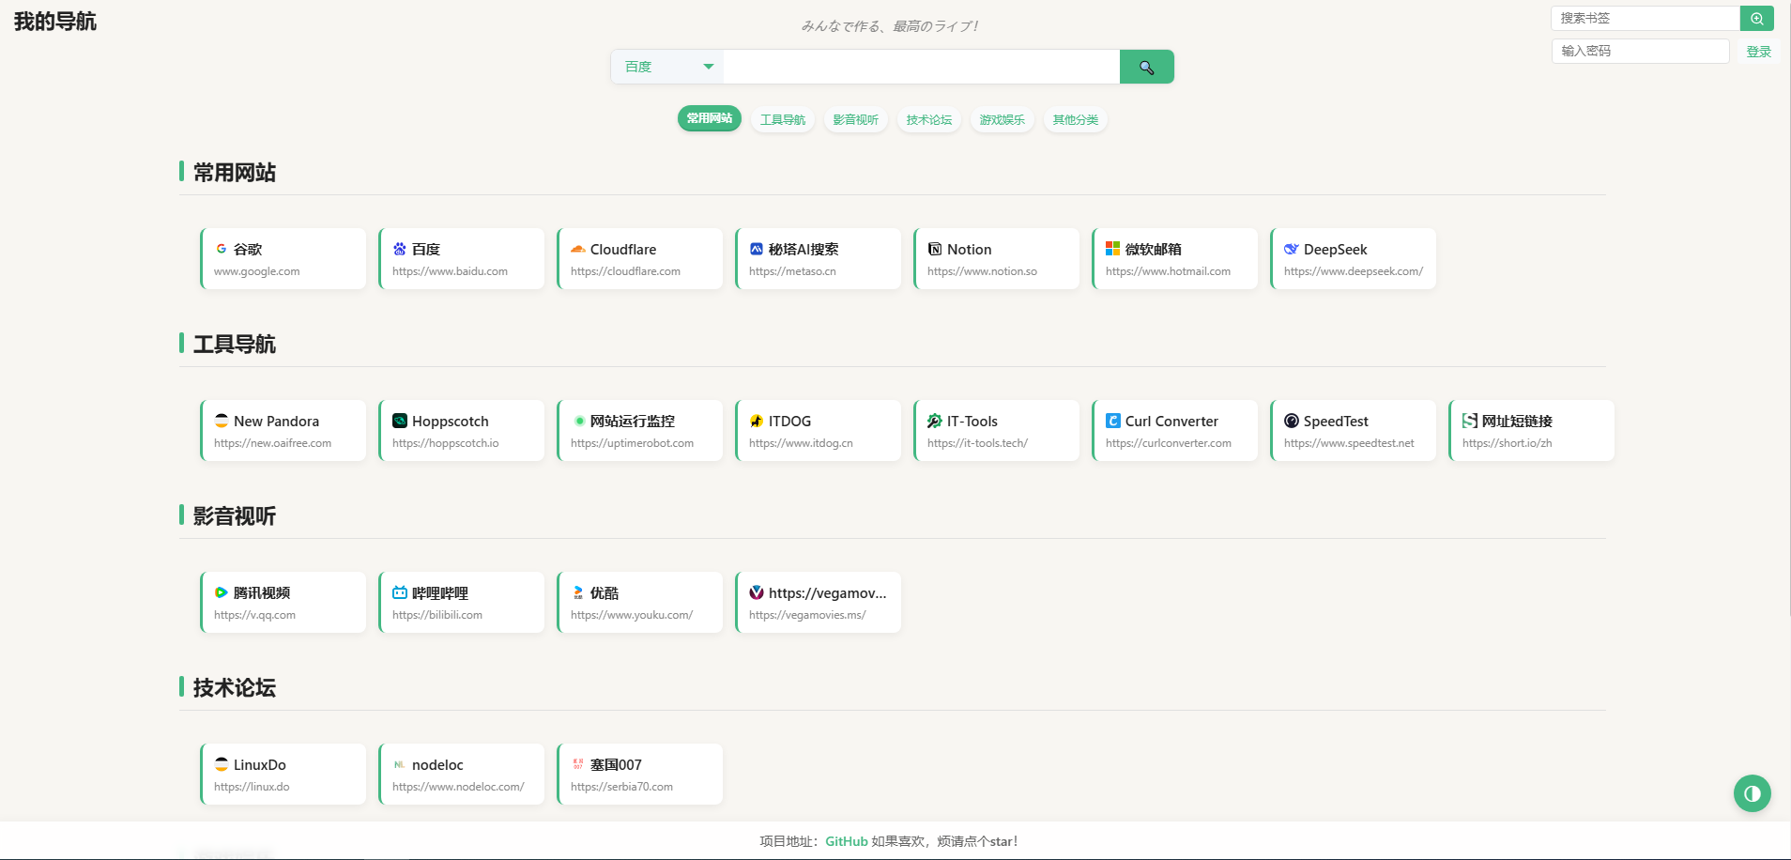The image size is (1791, 860).
Task: Open the GitHub project link
Action: click(x=846, y=841)
